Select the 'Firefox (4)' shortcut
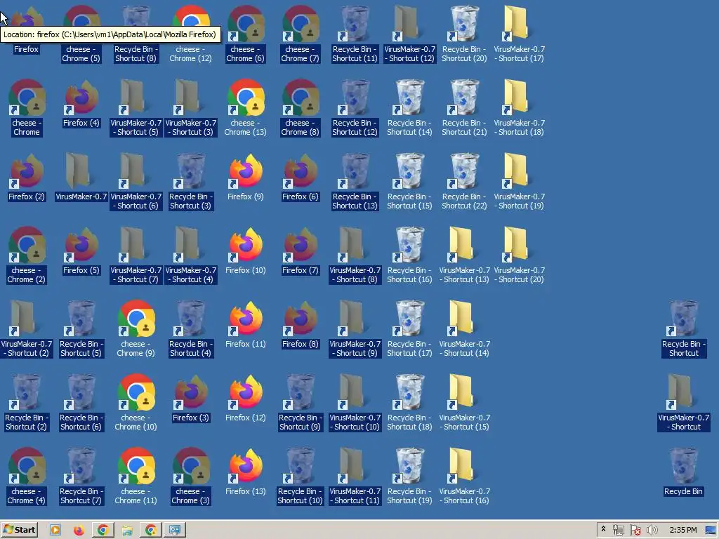The width and height of the screenshot is (719, 539). [x=81, y=104]
